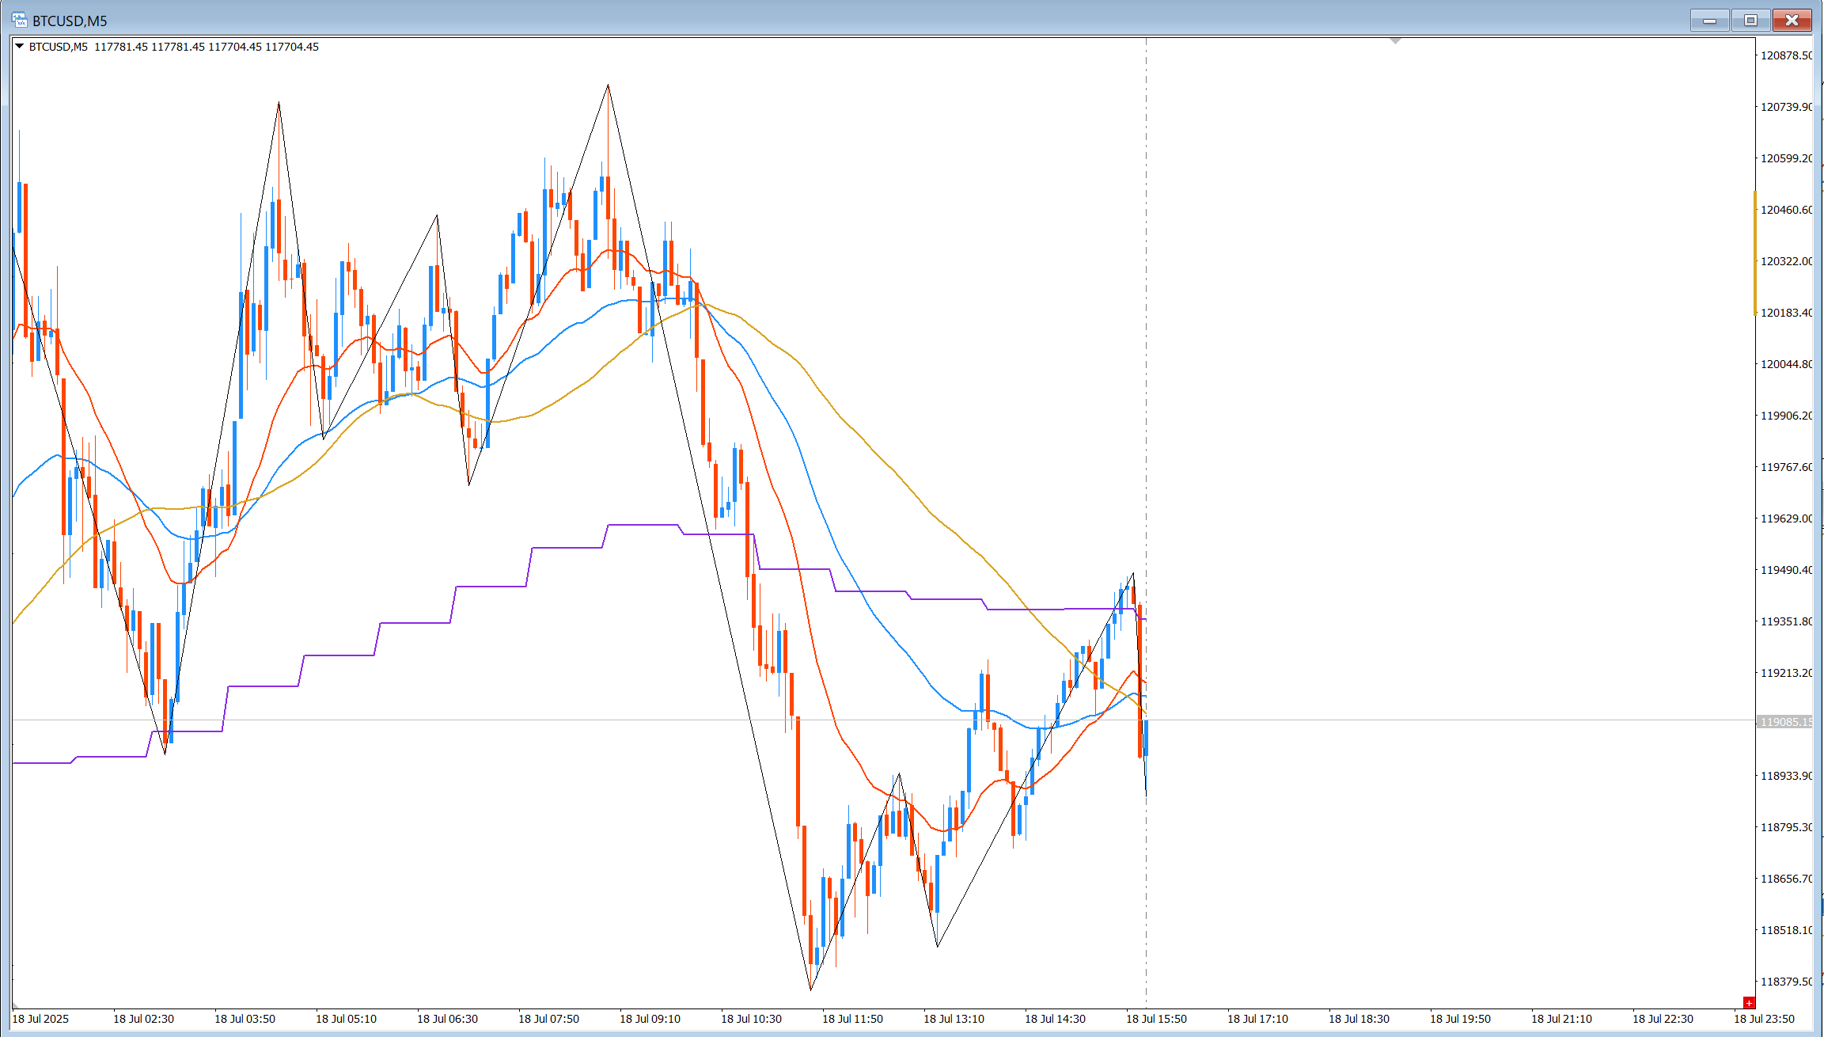
Task: Click the 18 Jul 2025 date label
Action: [40, 1019]
